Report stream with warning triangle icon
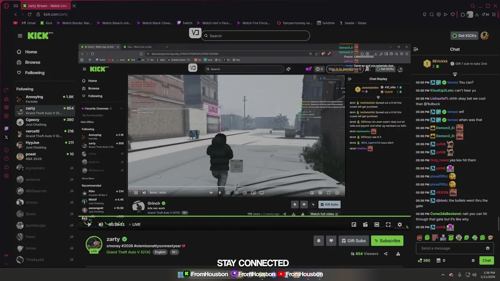The width and height of the screenshot is (500, 281). pos(398,254)
